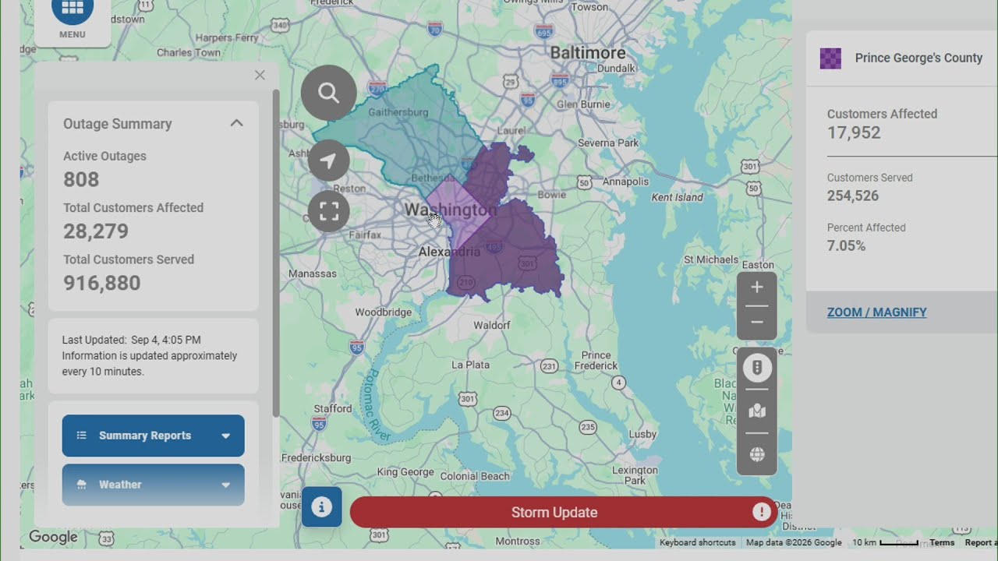Open the map layers icon

(x=756, y=411)
